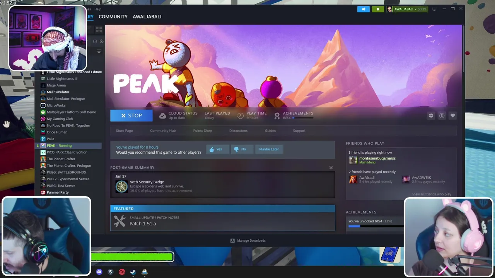Open Steam icon in taskbar
Screen dimensions: 495x278
133,272
